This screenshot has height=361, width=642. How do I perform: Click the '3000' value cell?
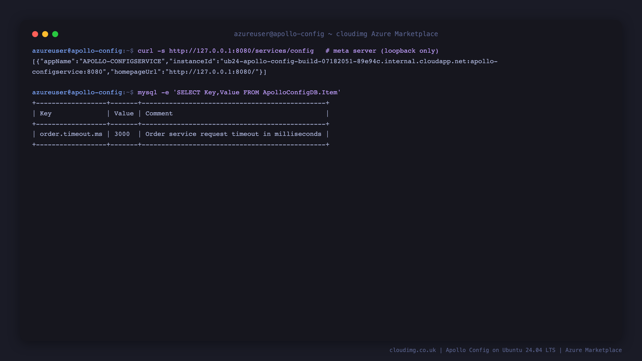coord(122,134)
